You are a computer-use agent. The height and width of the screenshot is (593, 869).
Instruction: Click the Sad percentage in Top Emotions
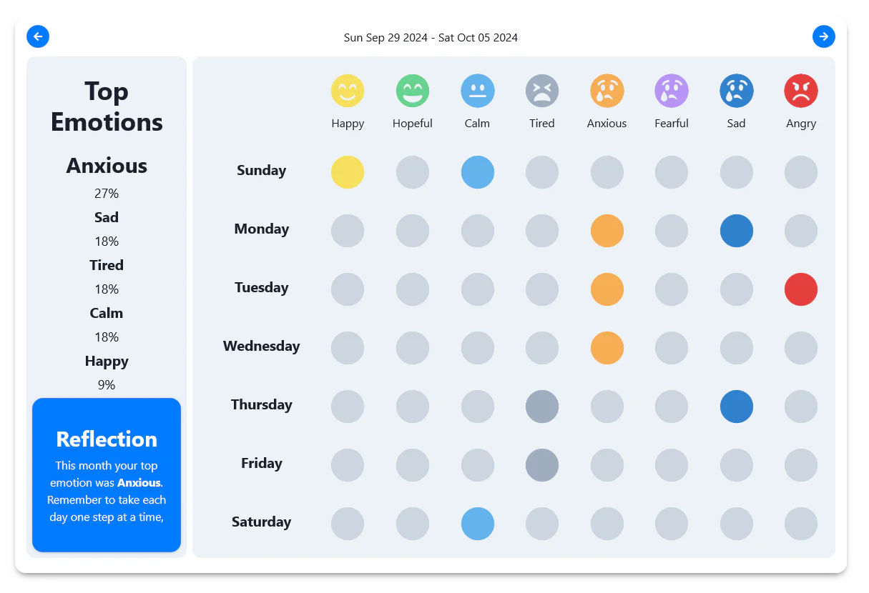[x=106, y=241]
